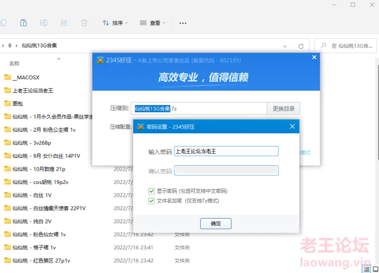Click the 2345好压 logo icon in title
This screenshot has width=379, height=273.
[x=100, y=60]
